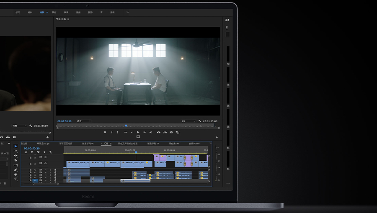Play the Program monitor sequence
The width and height of the screenshot is (377, 213).
(138, 132)
